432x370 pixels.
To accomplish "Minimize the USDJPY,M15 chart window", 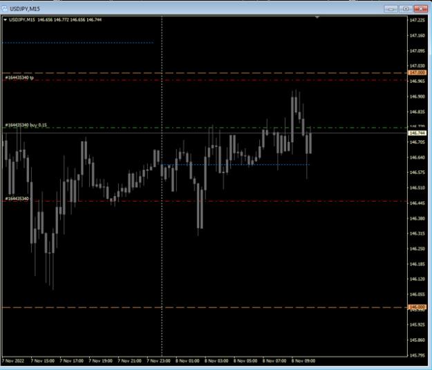I will pyautogui.click(x=391, y=9).
